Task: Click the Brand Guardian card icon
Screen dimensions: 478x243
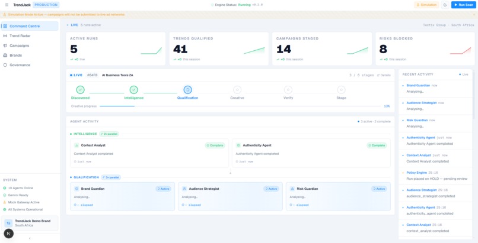Action: click(77, 189)
